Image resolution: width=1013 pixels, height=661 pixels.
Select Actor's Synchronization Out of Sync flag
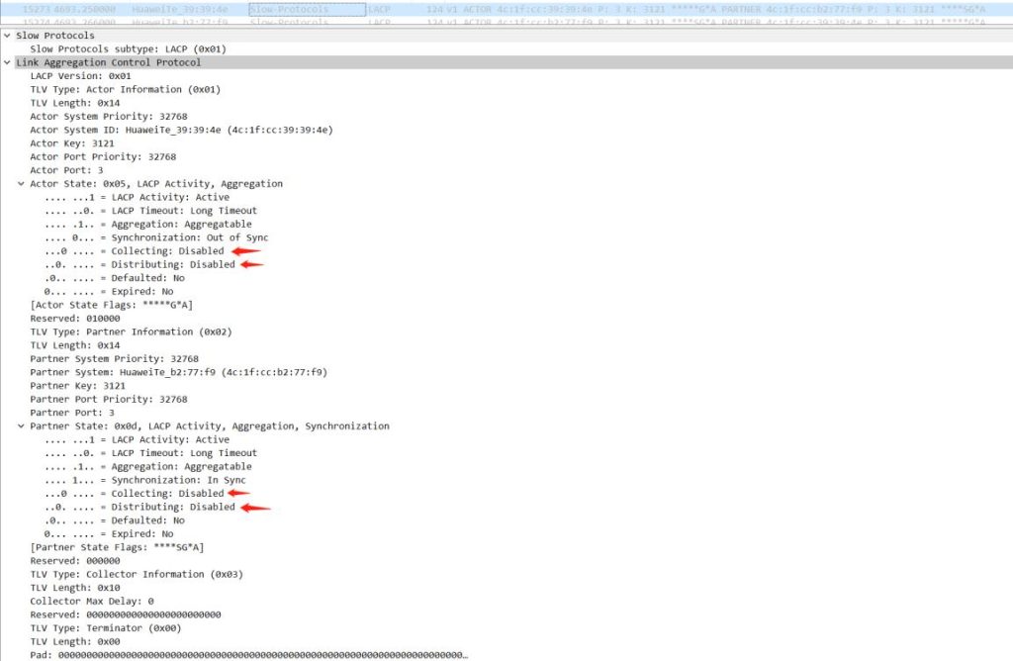156,237
